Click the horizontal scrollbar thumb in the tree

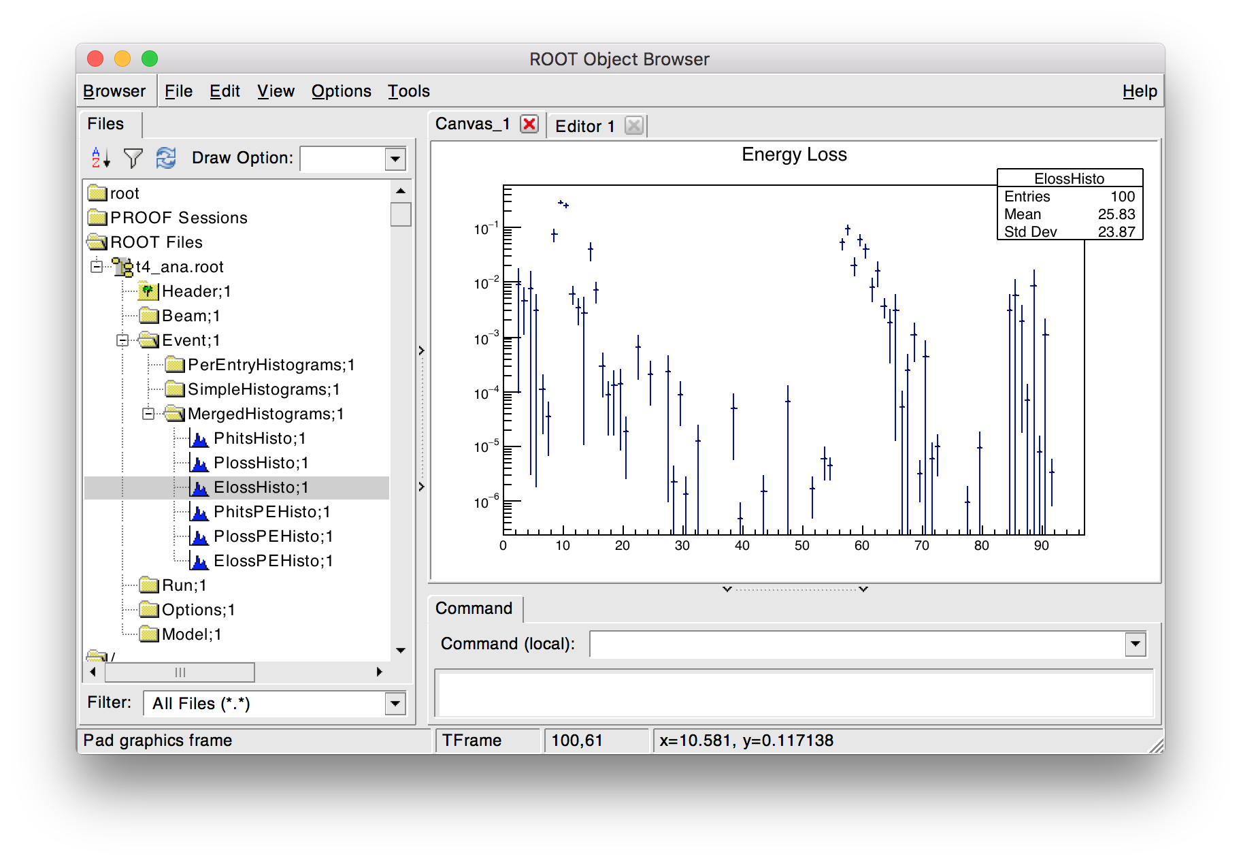[x=180, y=672]
